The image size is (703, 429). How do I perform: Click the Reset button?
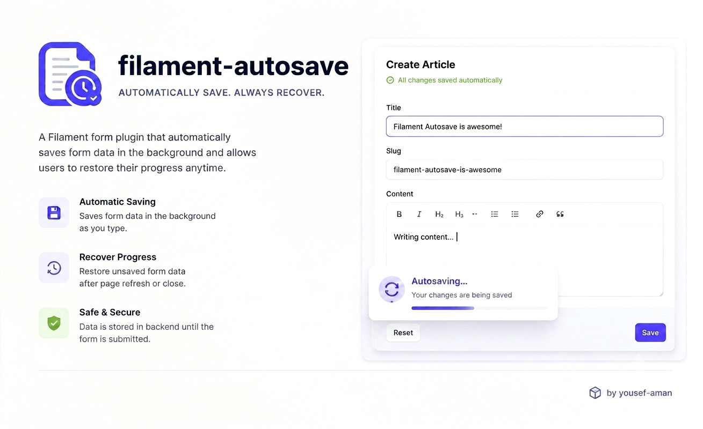point(403,332)
